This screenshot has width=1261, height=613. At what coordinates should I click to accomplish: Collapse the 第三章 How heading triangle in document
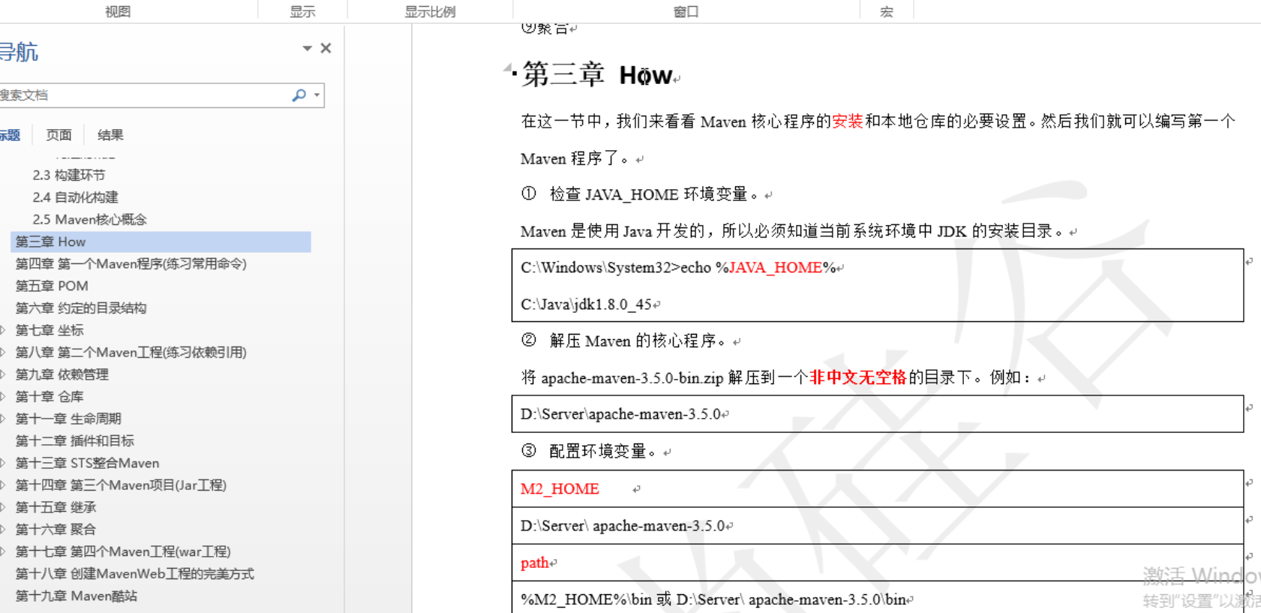(x=507, y=68)
